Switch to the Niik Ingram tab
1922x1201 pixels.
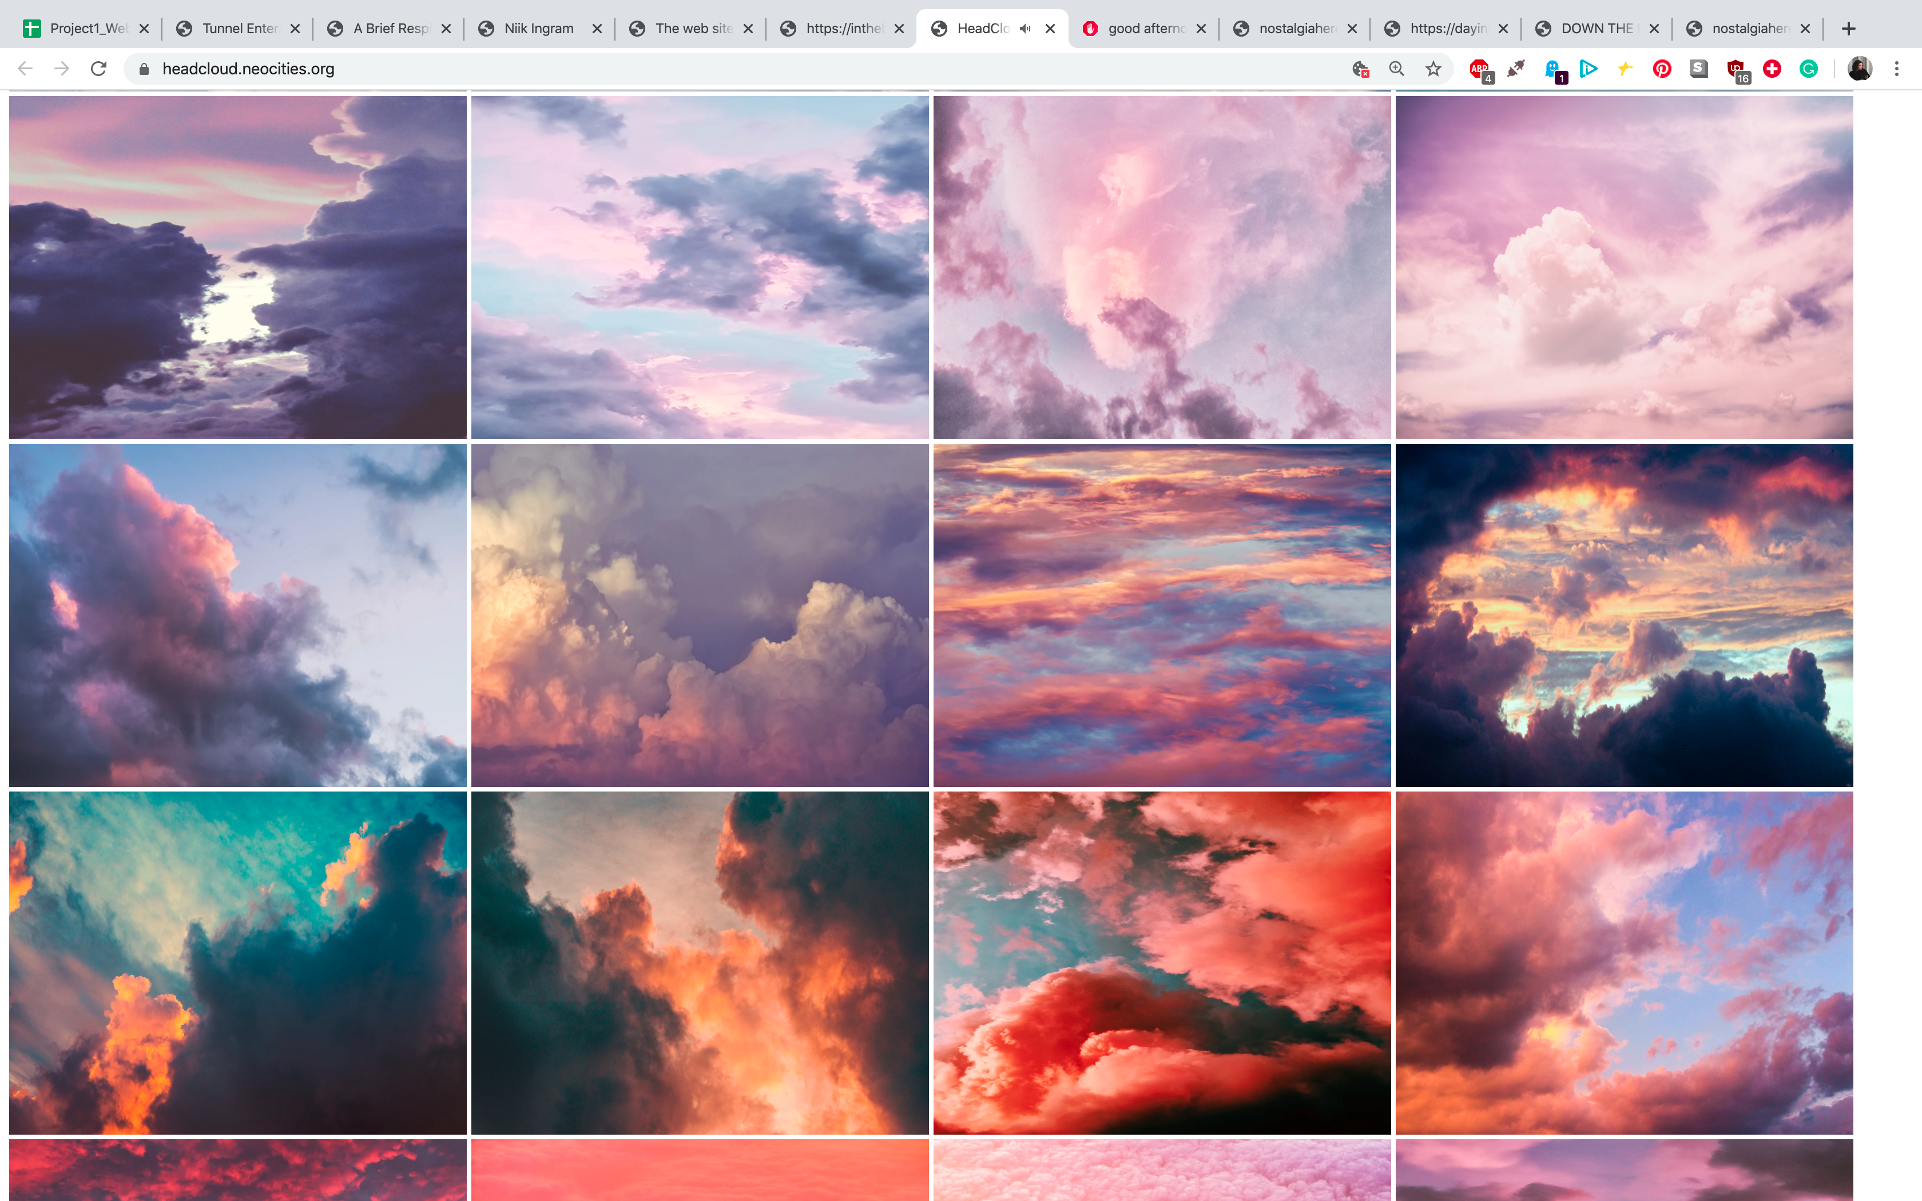[x=538, y=29]
